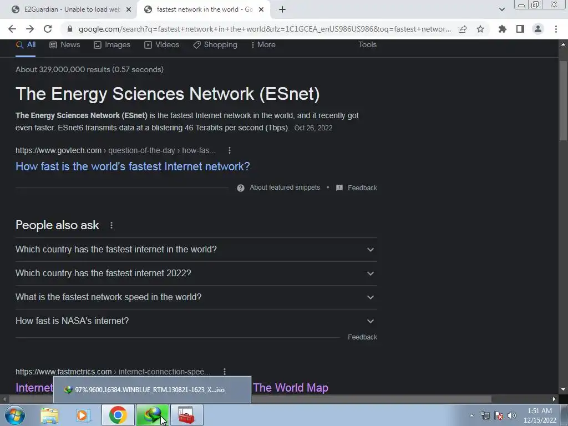The width and height of the screenshot is (568, 426).
Task: Open the search Tools options
Action: click(367, 44)
